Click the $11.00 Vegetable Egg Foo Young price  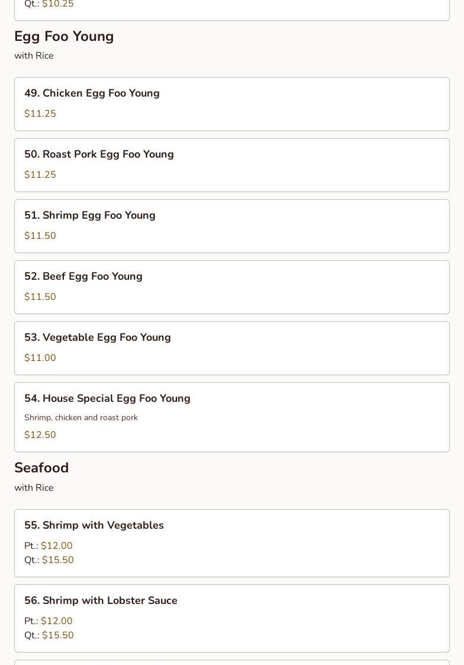(40, 358)
